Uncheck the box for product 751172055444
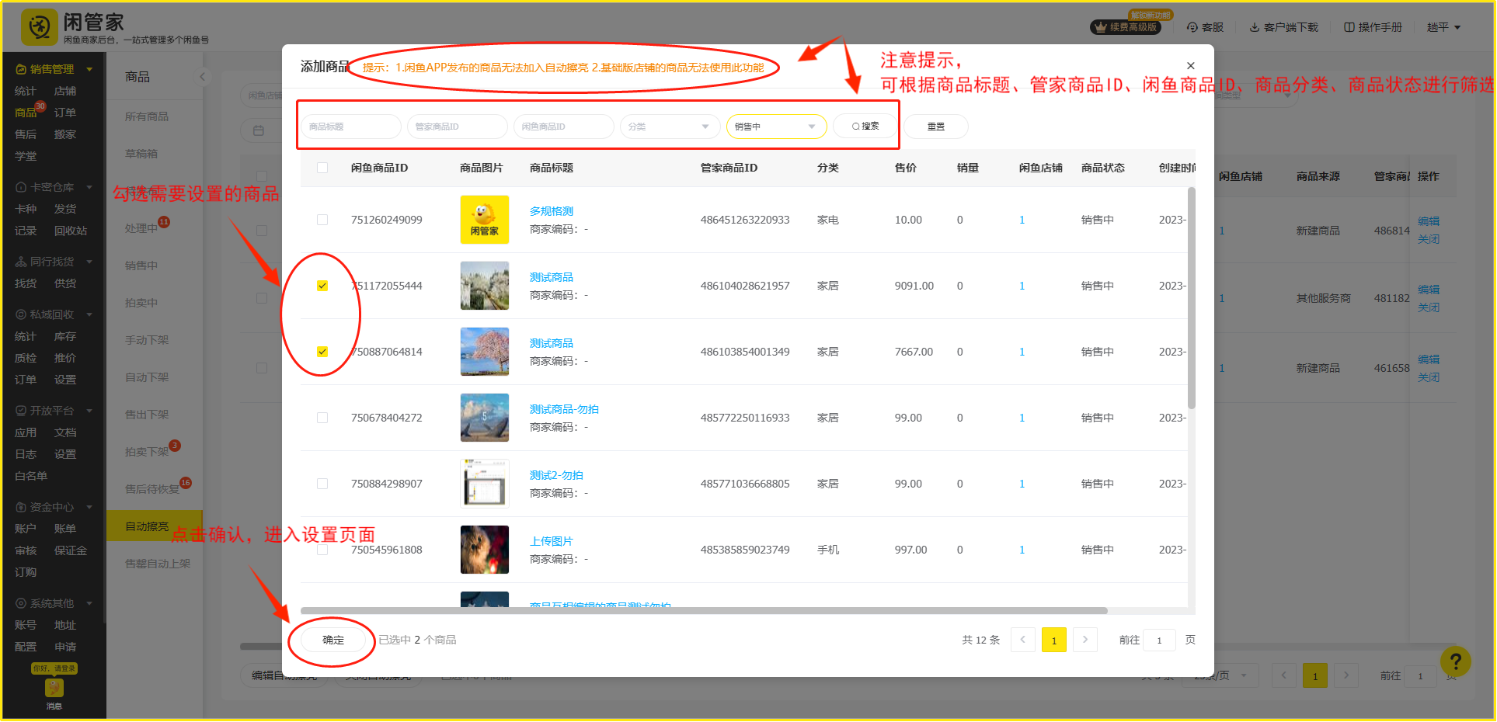 click(322, 286)
